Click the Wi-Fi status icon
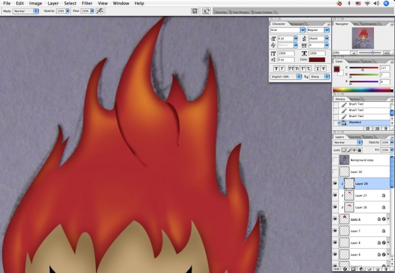 (x=367, y=3)
